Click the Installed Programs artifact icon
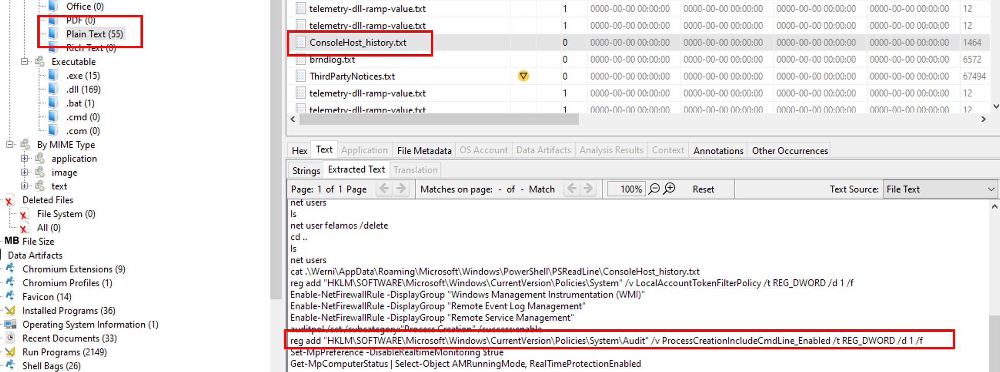1000x372 pixels. coord(10,311)
